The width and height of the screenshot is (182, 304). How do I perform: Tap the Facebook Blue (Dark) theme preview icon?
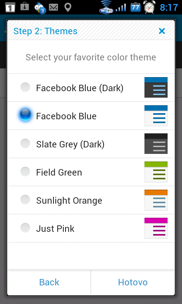pyautogui.click(x=156, y=87)
